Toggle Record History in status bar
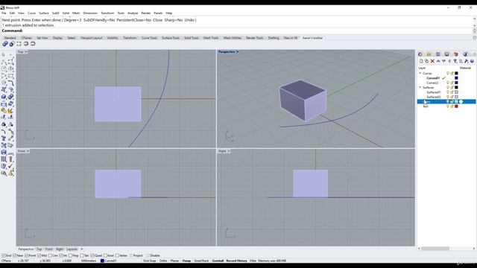The height and width of the screenshot is (268, 477). coord(237,261)
